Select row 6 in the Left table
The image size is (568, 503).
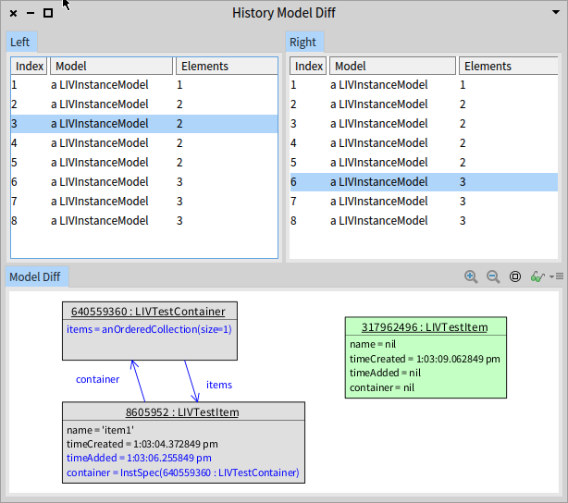[x=144, y=182]
